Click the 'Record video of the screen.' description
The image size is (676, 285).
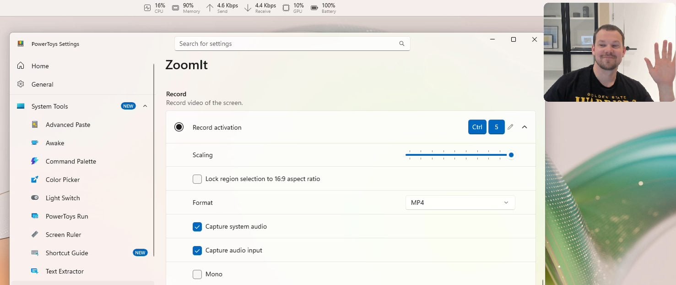(205, 103)
